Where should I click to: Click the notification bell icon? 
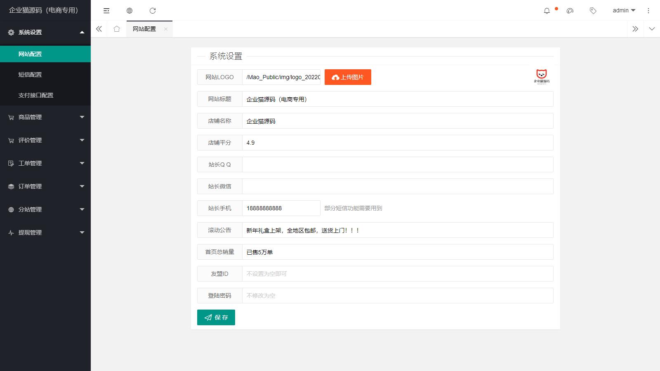[547, 10]
